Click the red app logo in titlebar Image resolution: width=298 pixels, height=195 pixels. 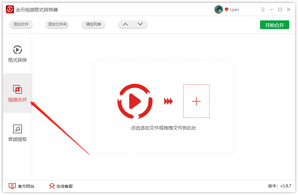click(x=9, y=9)
